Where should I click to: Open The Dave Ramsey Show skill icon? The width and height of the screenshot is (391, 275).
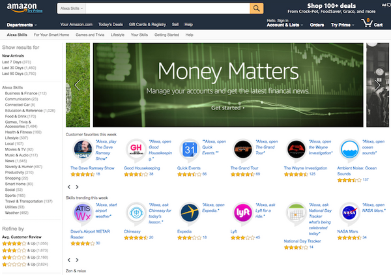point(83,150)
